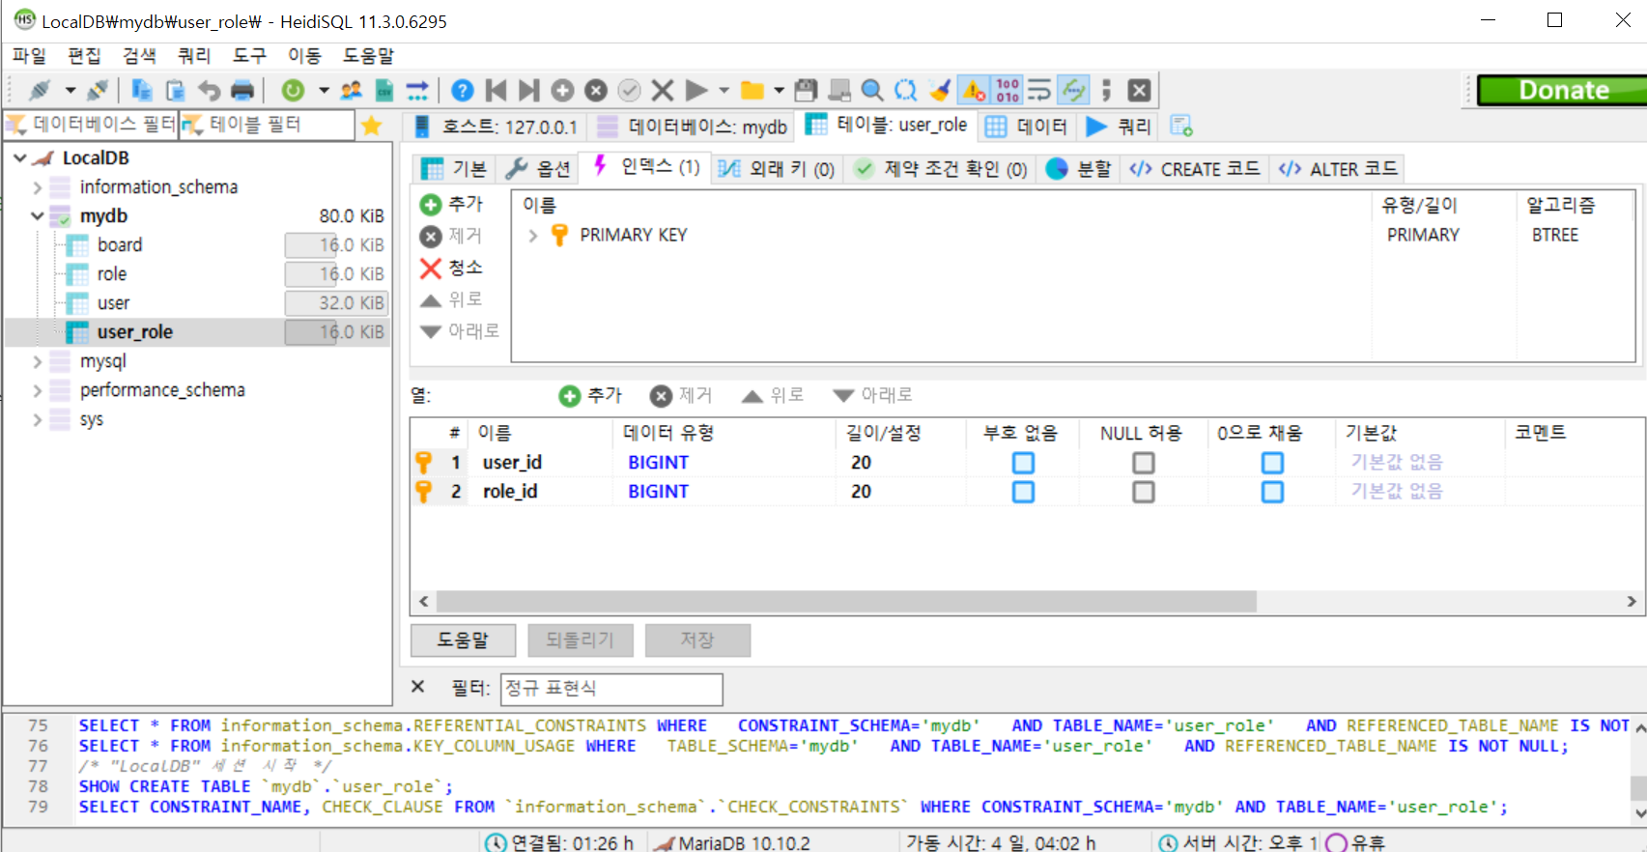Click the columns horizontal scrollbar thumb
1647x852 pixels.
click(x=846, y=601)
